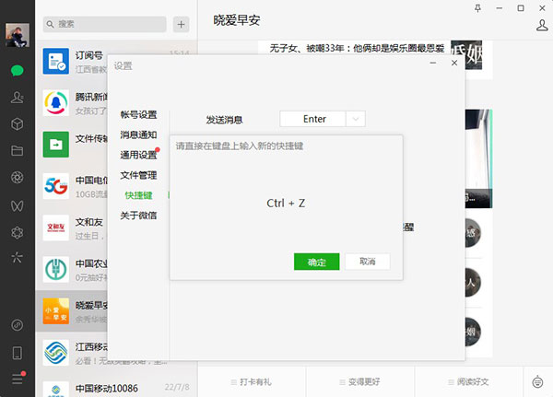Open the hamburger menu at bottom left
Viewport: 553px width, 397px height.
coord(17,379)
